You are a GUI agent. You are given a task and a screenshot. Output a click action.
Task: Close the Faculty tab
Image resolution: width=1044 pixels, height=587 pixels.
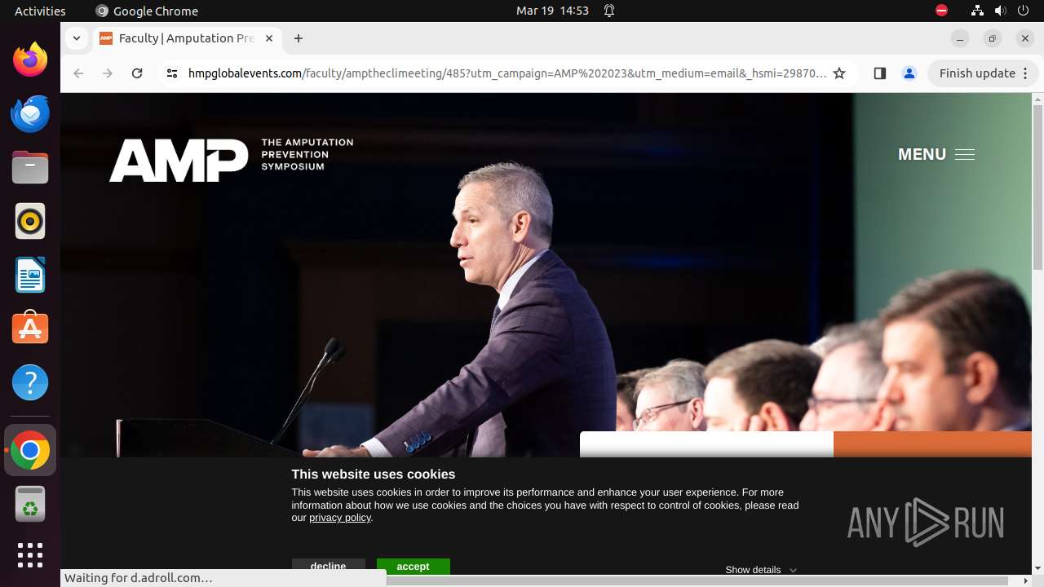(x=269, y=38)
